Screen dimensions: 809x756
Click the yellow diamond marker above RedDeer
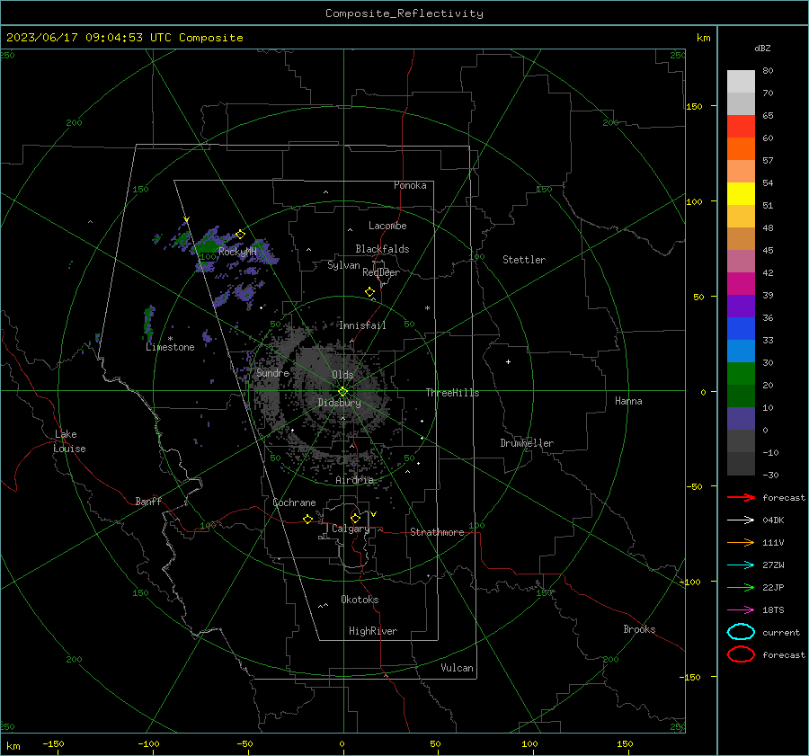click(370, 292)
